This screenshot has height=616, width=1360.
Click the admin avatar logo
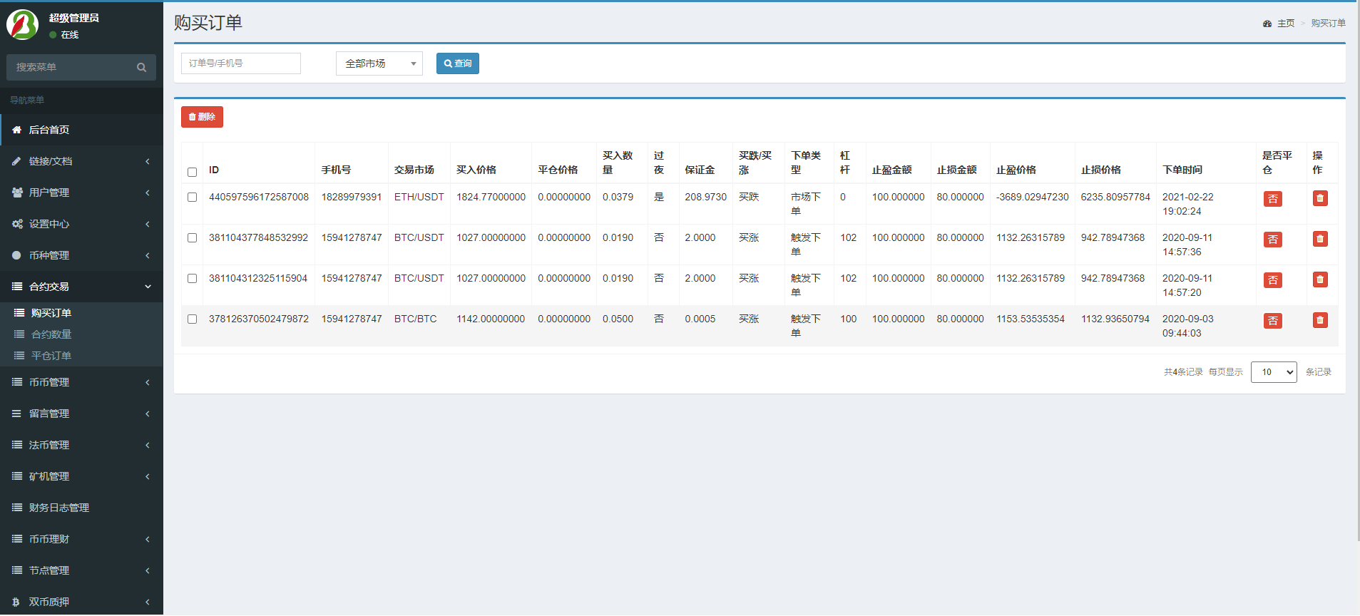[22, 25]
